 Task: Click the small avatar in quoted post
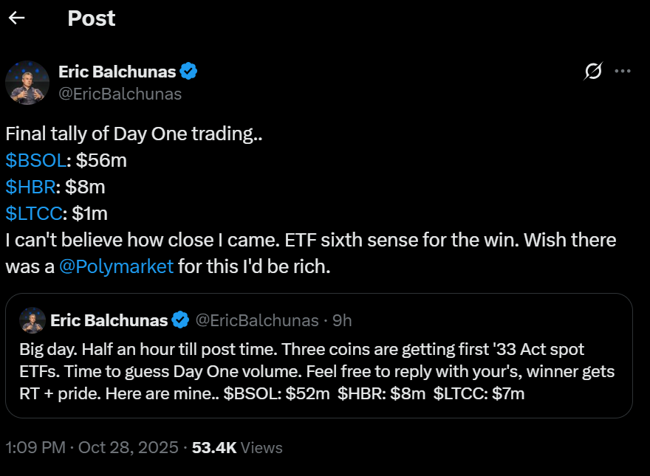32,320
